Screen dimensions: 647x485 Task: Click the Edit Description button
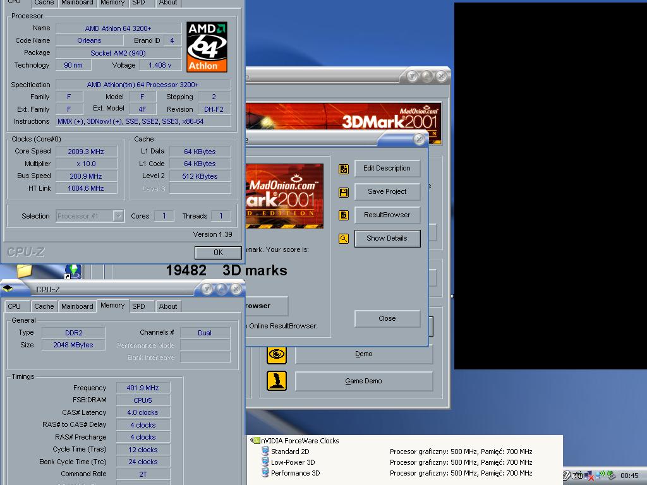(387, 168)
